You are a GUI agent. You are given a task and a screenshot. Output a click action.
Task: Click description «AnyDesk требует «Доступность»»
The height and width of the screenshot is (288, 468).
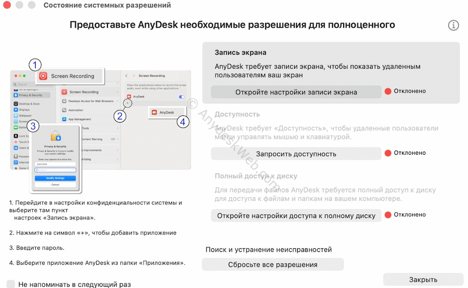[327, 132]
